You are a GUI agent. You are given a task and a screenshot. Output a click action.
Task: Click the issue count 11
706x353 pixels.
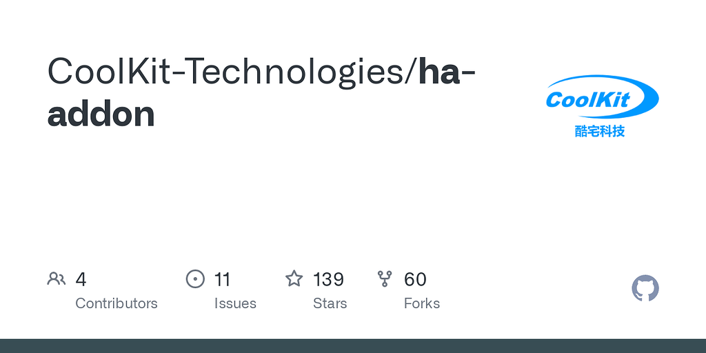point(222,279)
